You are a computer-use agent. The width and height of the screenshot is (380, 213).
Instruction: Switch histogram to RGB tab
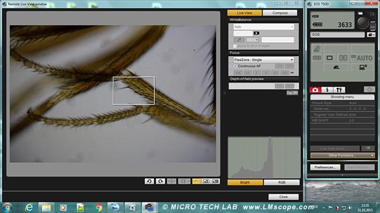(282, 182)
